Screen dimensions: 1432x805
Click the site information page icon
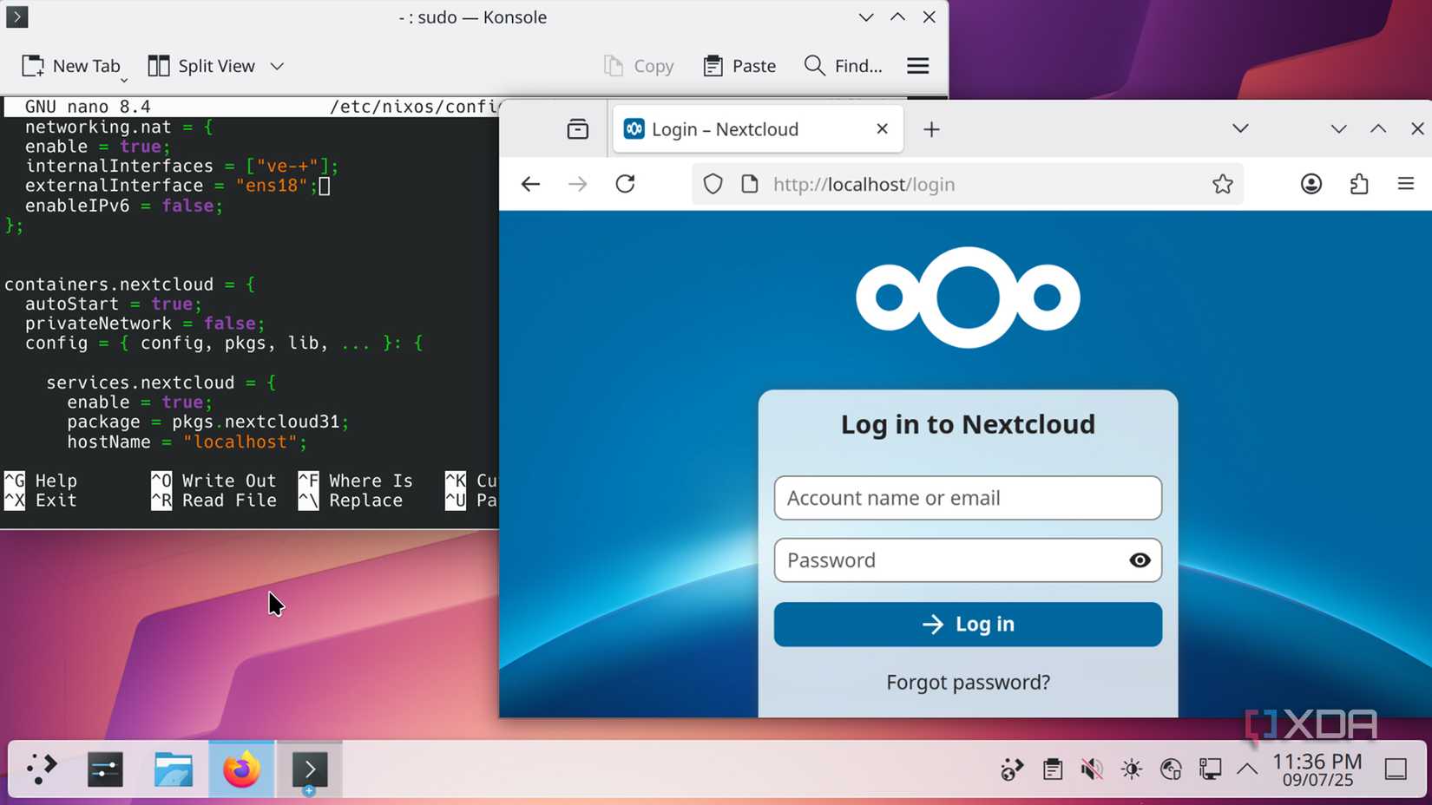tap(750, 184)
